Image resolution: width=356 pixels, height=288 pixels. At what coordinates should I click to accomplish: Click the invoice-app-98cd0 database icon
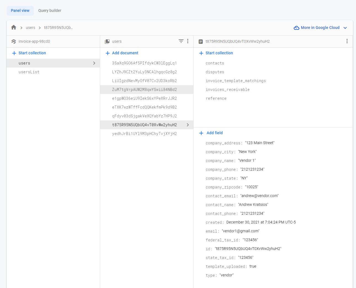click(x=14, y=42)
